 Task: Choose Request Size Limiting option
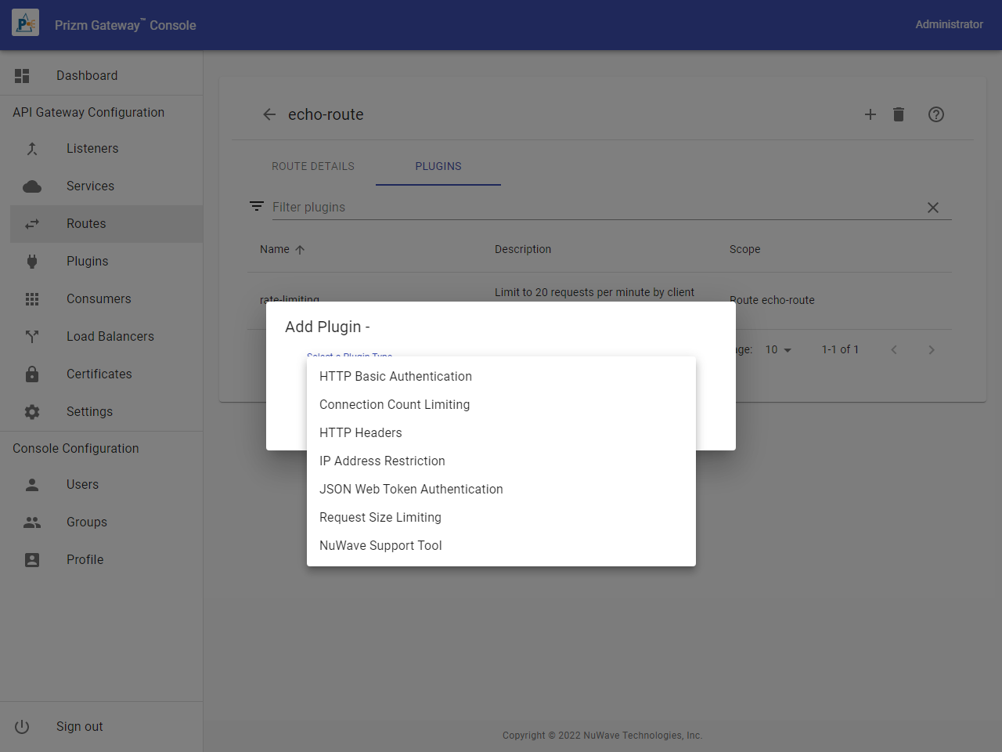tap(380, 518)
